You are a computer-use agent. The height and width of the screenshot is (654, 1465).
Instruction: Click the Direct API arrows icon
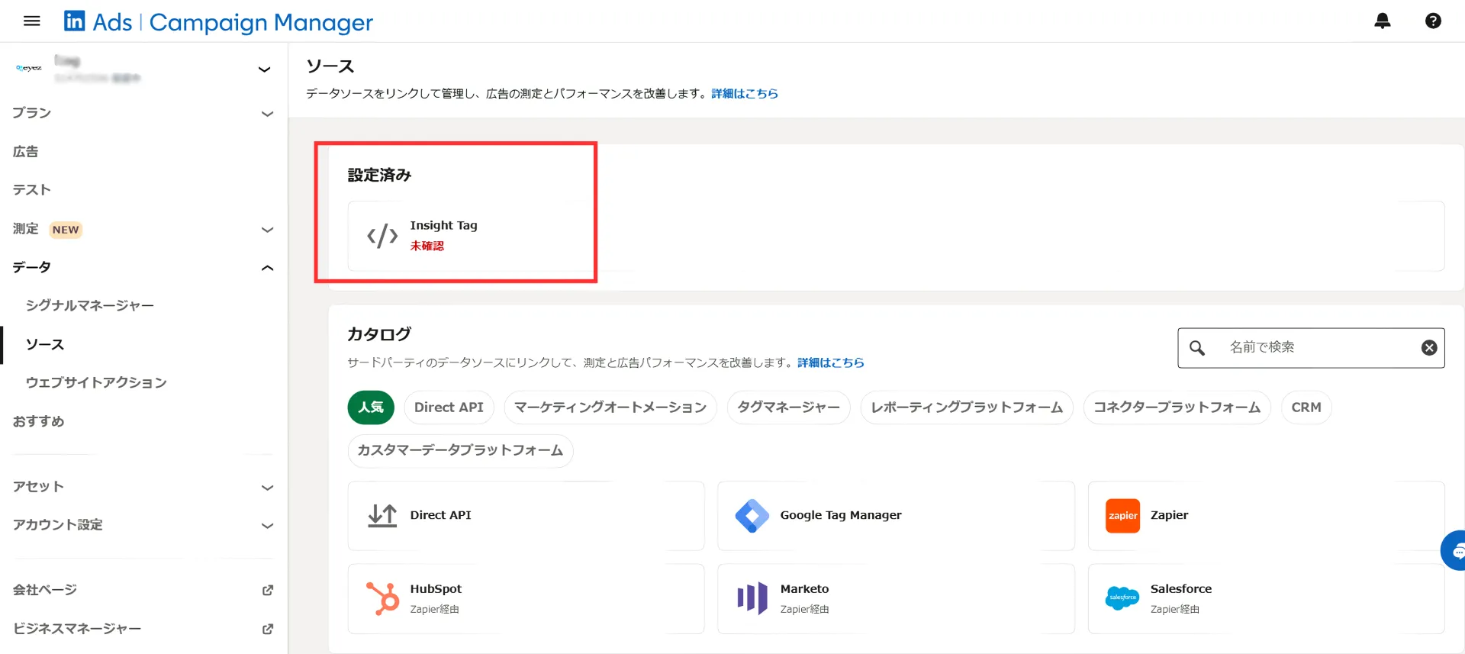point(382,516)
